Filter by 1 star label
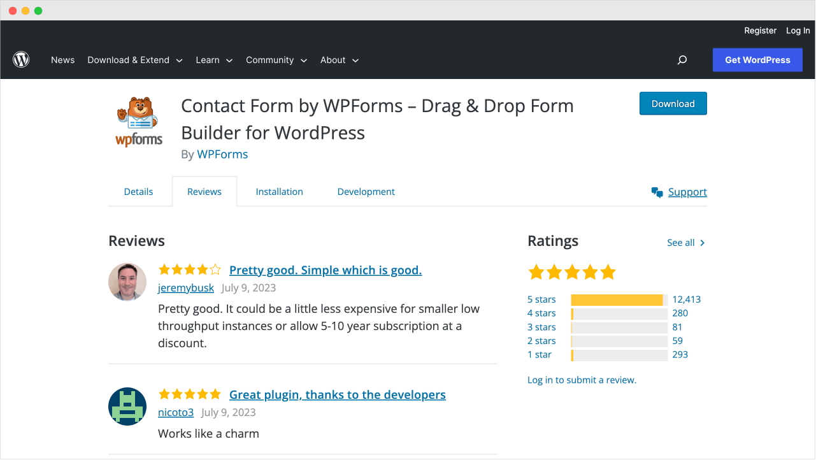The height and width of the screenshot is (460, 816). pos(540,355)
